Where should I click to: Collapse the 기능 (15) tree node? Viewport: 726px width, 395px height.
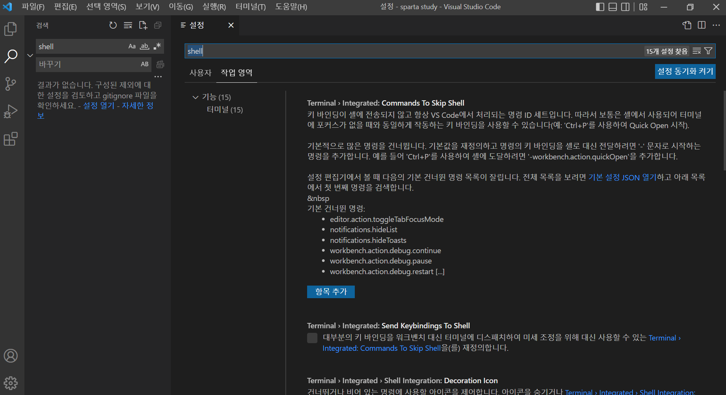click(x=195, y=97)
